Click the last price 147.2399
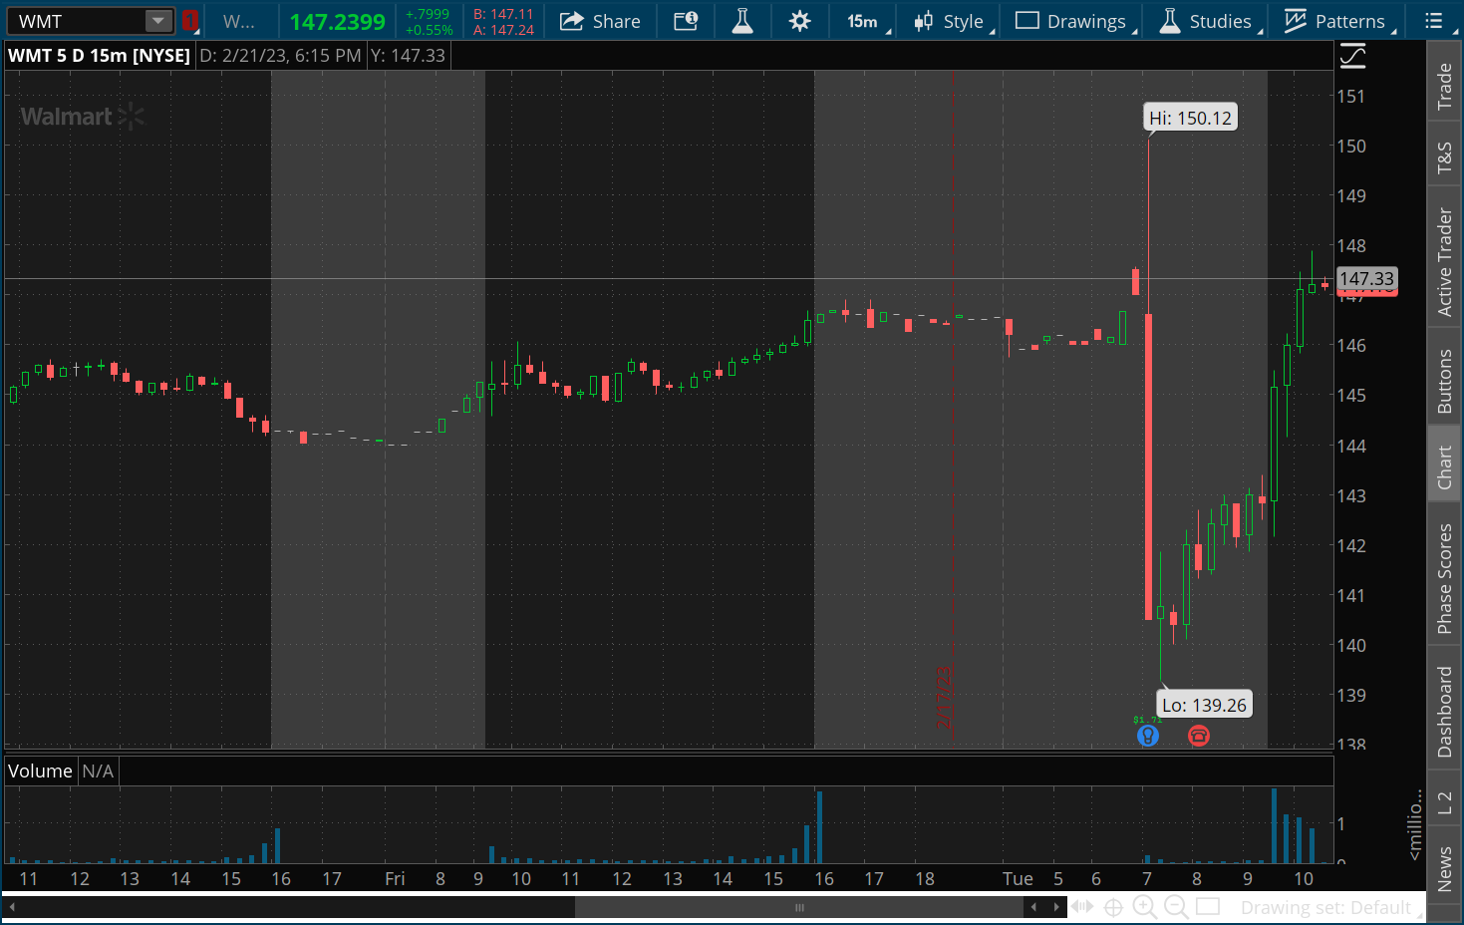 [x=337, y=22]
